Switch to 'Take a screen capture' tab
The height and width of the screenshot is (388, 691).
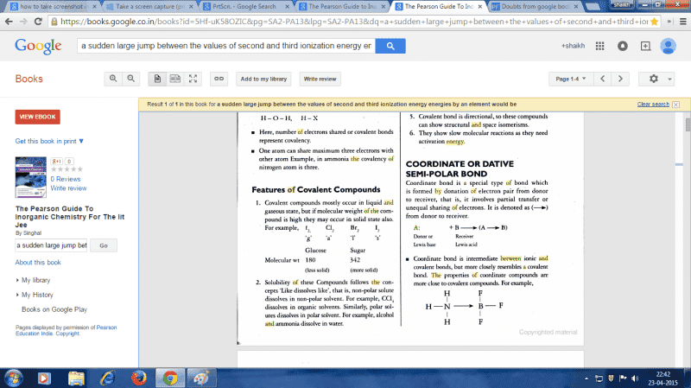coord(149,7)
